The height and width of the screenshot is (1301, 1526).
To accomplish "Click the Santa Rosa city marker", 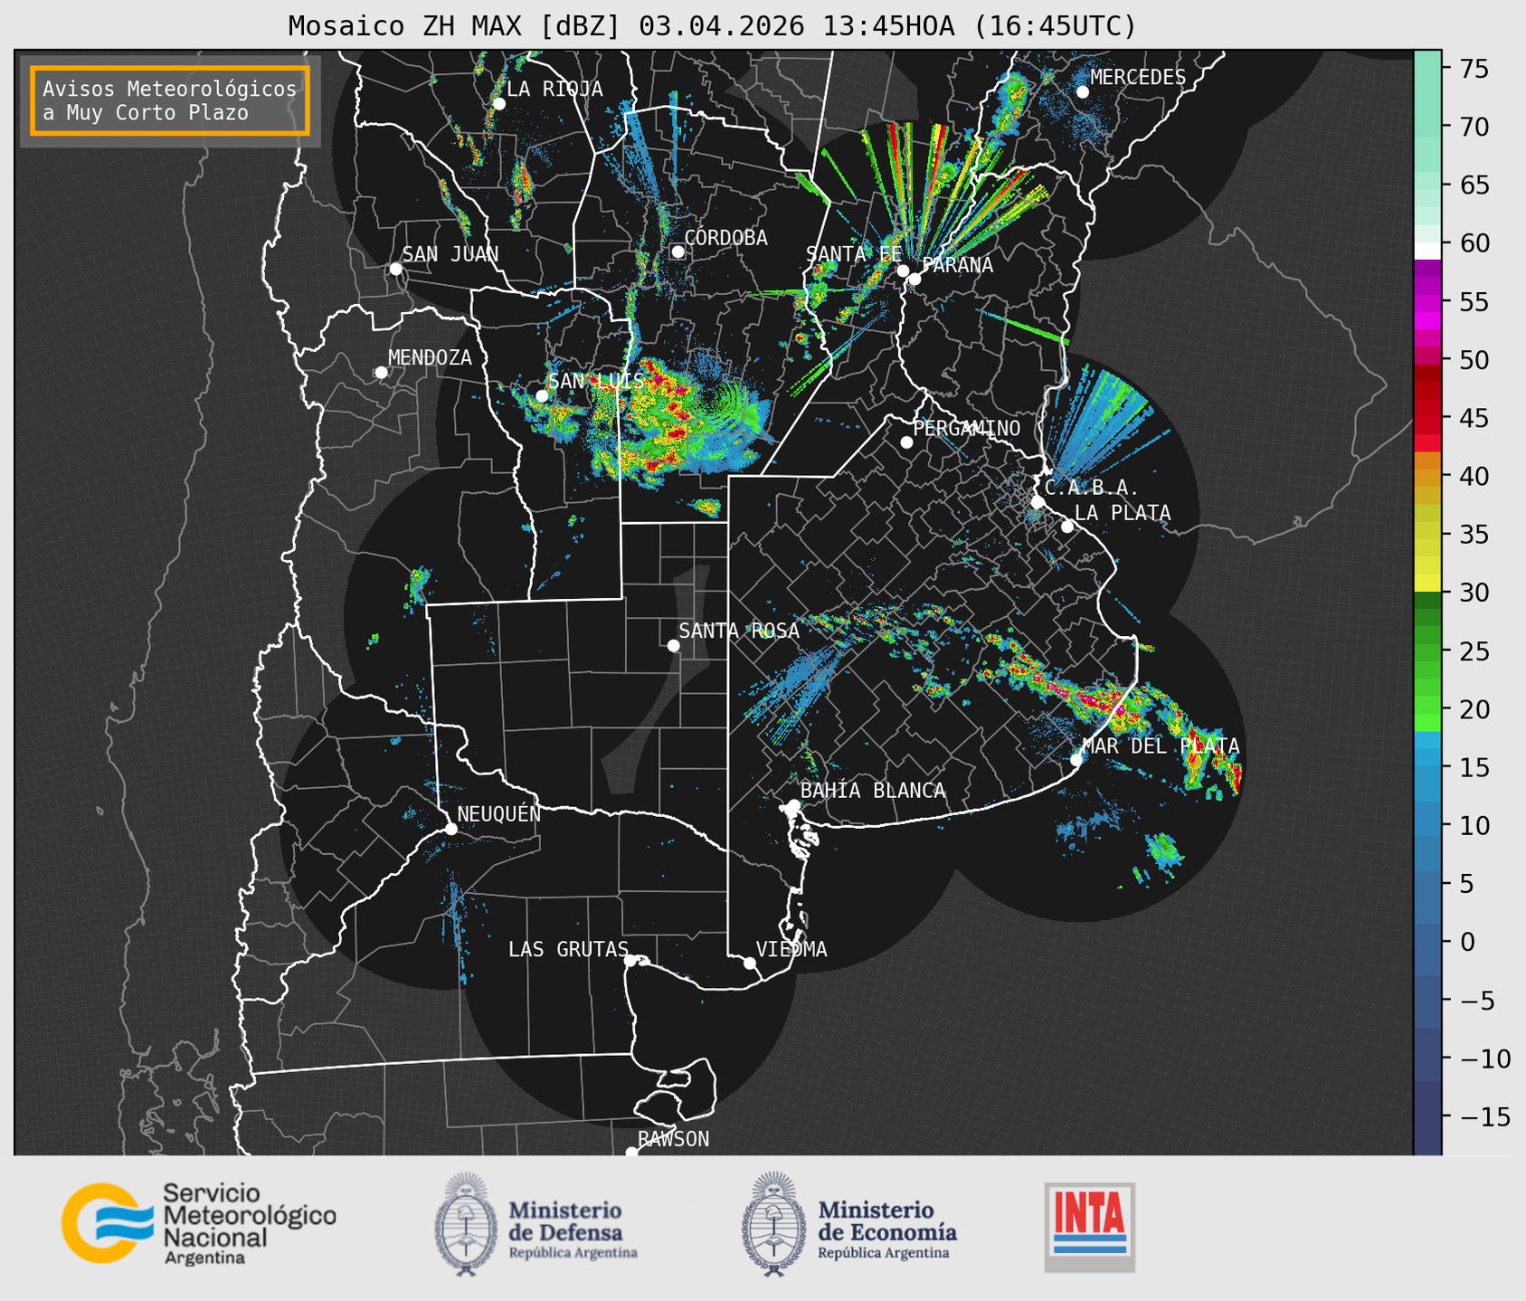I will [x=673, y=645].
